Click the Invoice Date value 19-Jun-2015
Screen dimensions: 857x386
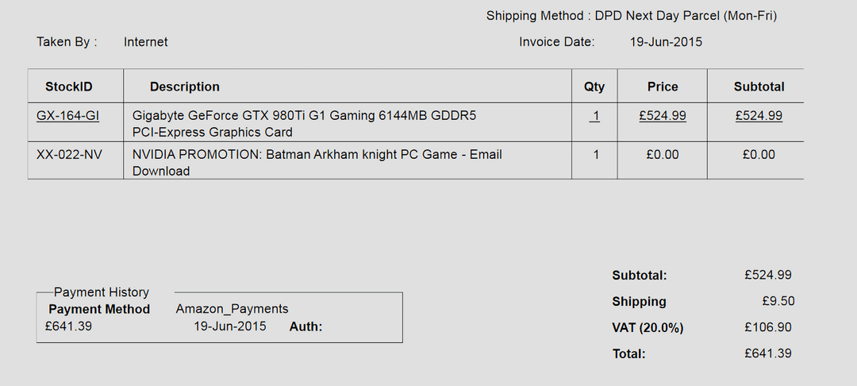tap(666, 42)
